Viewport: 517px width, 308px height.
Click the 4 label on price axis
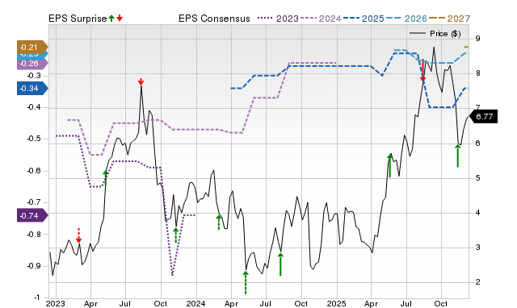pyautogui.click(x=477, y=213)
